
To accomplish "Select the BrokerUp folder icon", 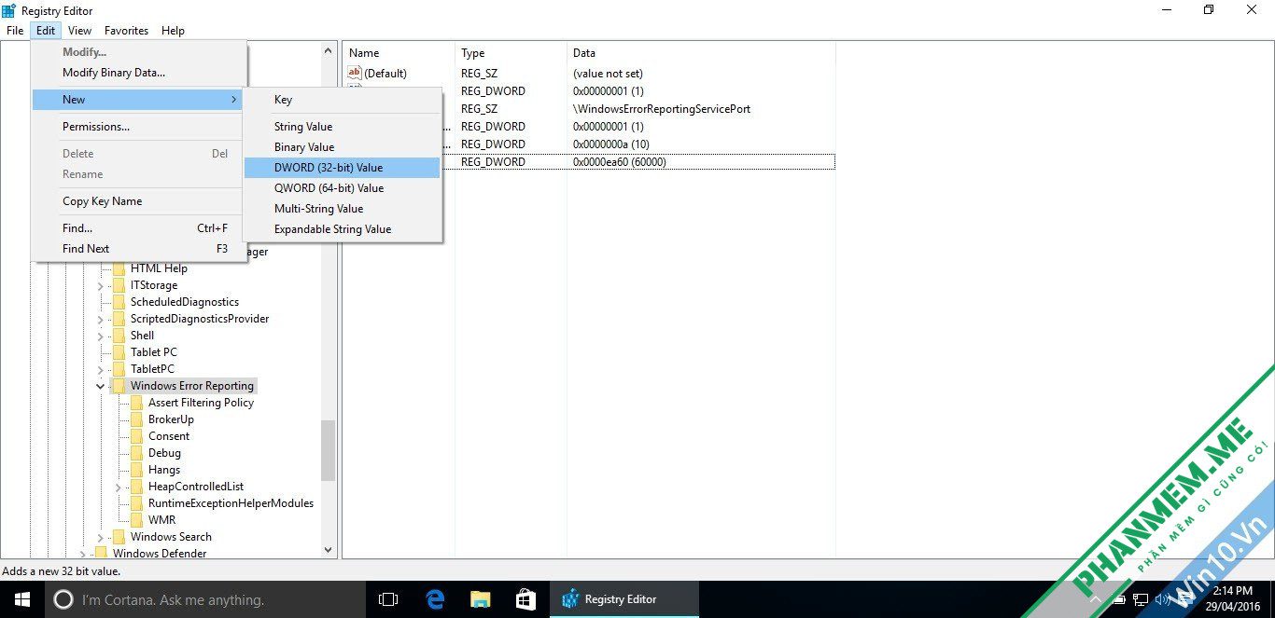I will click(x=136, y=419).
